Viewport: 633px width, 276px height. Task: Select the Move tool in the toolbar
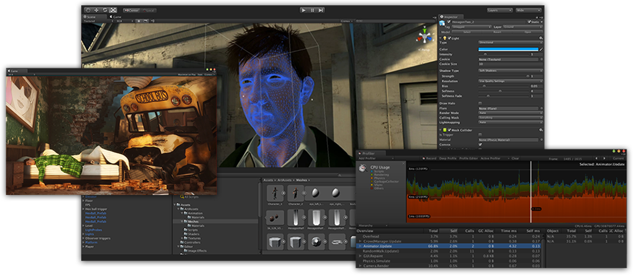(96, 11)
